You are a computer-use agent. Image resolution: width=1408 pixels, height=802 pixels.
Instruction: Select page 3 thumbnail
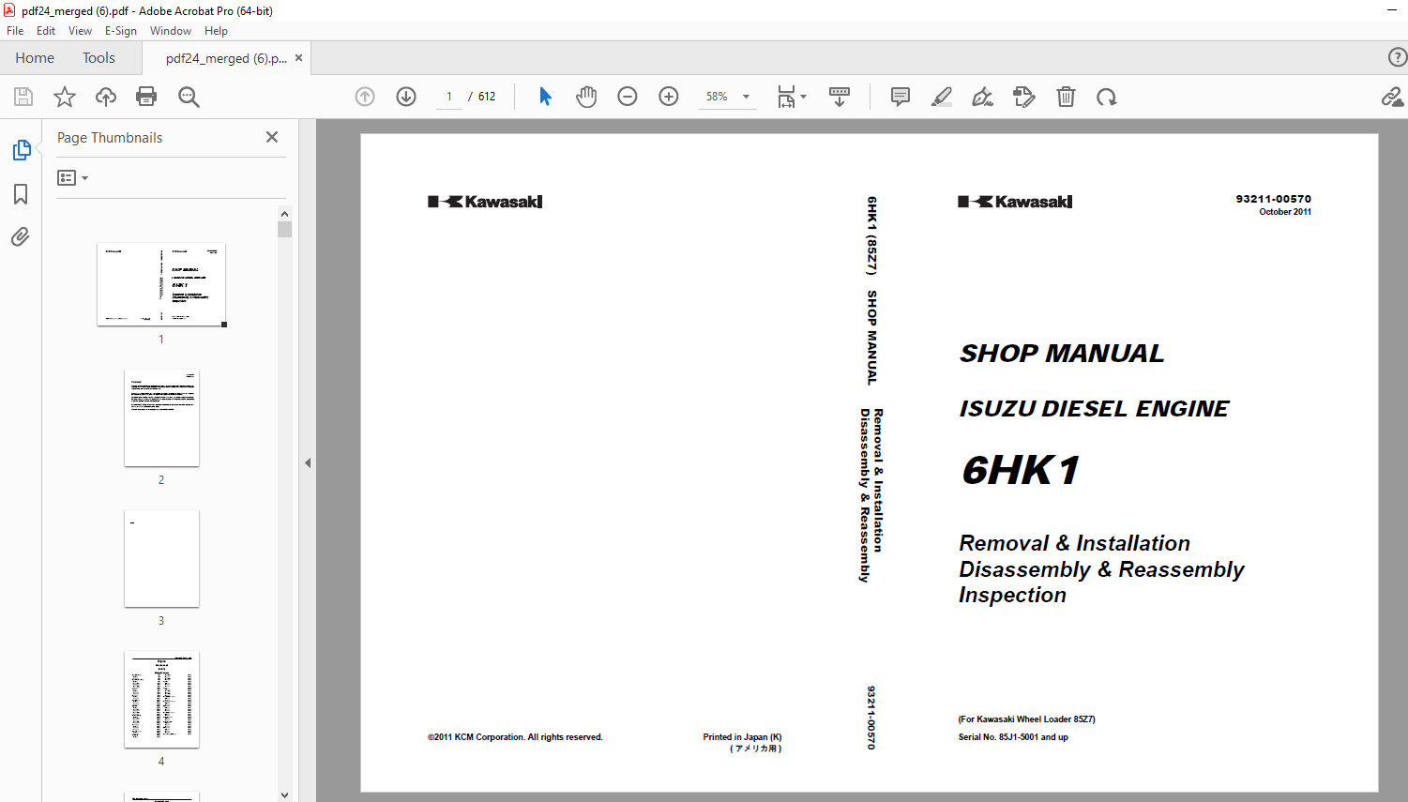[x=161, y=558]
